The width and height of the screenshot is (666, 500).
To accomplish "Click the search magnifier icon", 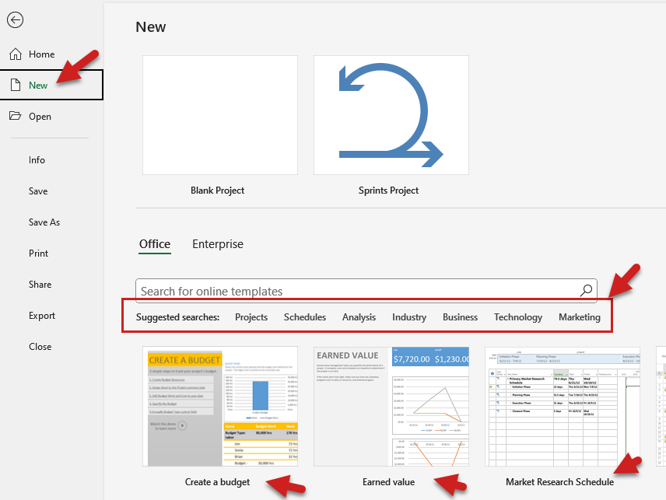I will click(x=586, y=291).
